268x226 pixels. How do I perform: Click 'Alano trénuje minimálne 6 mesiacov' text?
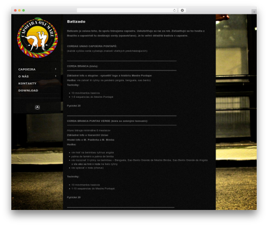pyautogui.click(x=88, y=130)
